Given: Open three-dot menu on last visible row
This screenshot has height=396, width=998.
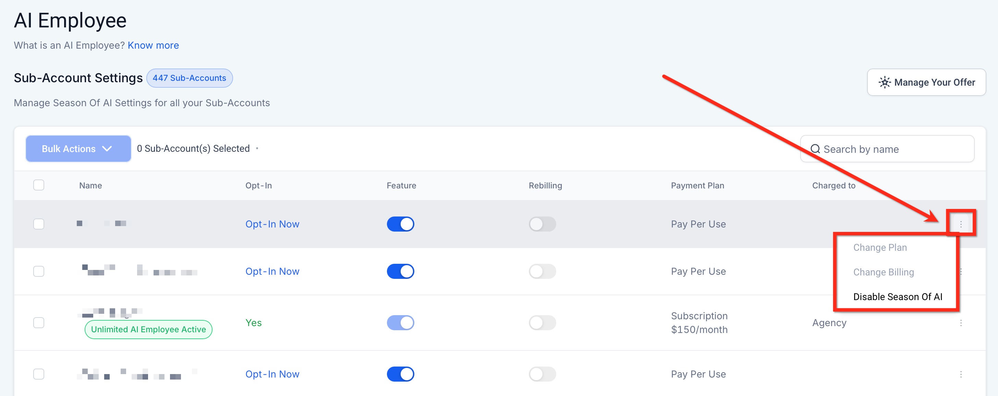Looking at the screenshot, I should point(960,374).
